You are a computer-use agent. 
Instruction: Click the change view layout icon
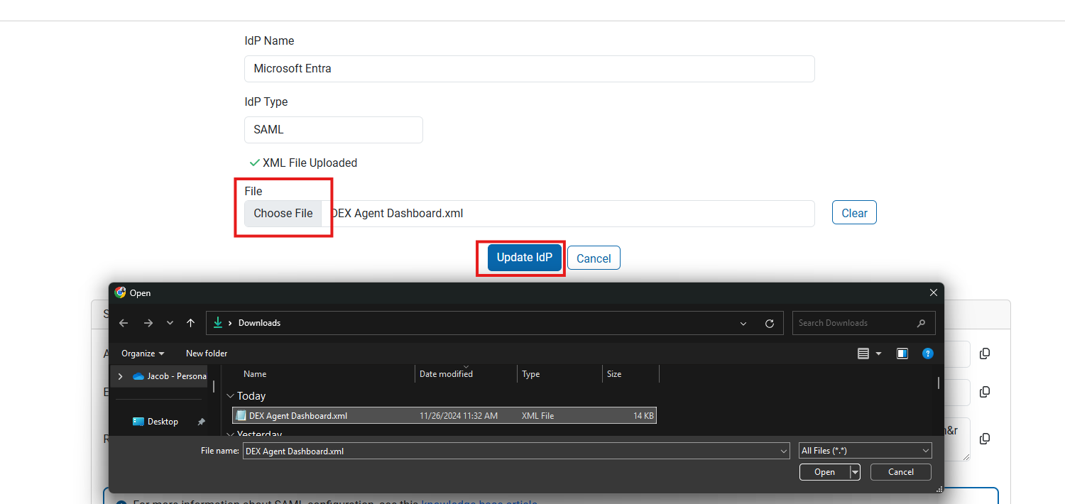[x=863, y=354]
